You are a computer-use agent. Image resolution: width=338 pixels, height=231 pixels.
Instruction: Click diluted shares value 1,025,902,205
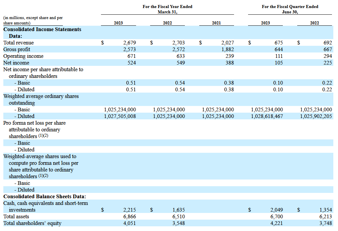pos(316,116)
